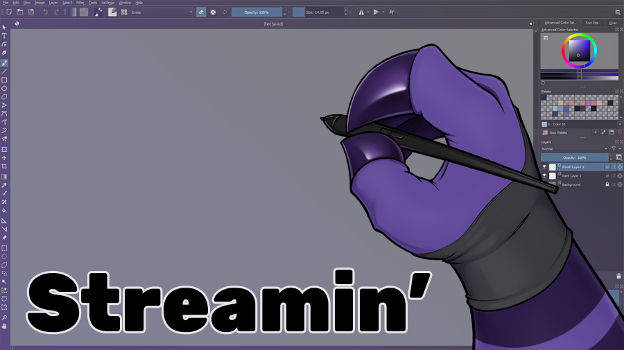Undo the last action
This screenshot has height=350, width=624.
pos(45,12)
